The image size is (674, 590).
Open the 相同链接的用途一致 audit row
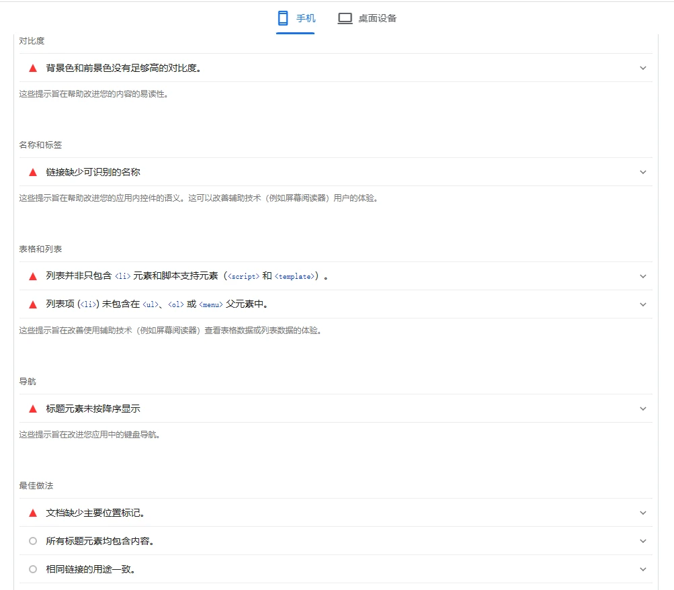pos(91,569)
